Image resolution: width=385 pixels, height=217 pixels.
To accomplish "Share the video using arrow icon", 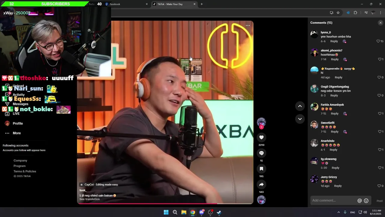I will coord(261,184).
